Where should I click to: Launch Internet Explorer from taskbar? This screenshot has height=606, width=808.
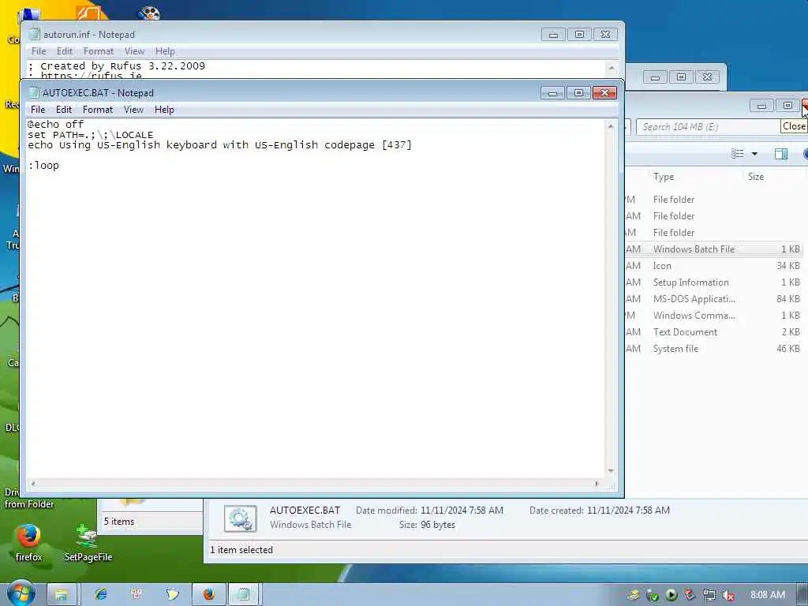(101, 594)
